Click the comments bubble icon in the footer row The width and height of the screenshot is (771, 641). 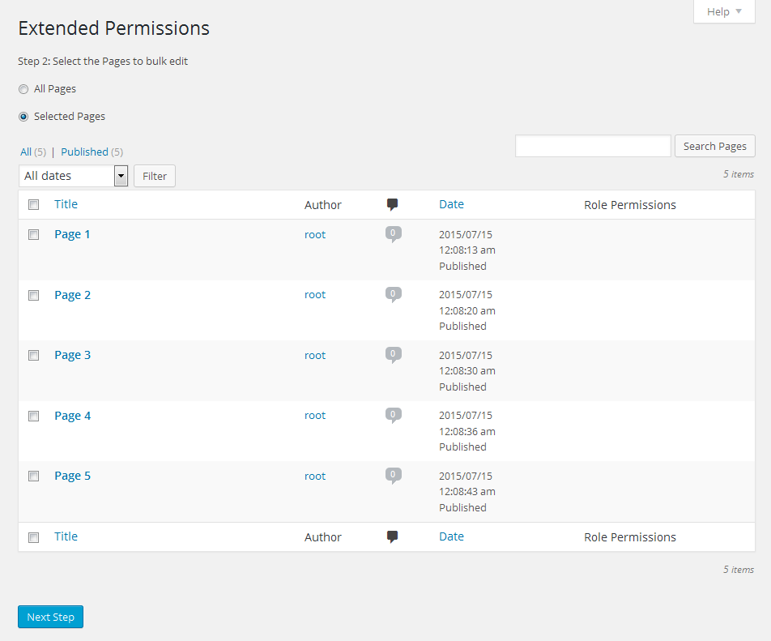coord(393,536)
